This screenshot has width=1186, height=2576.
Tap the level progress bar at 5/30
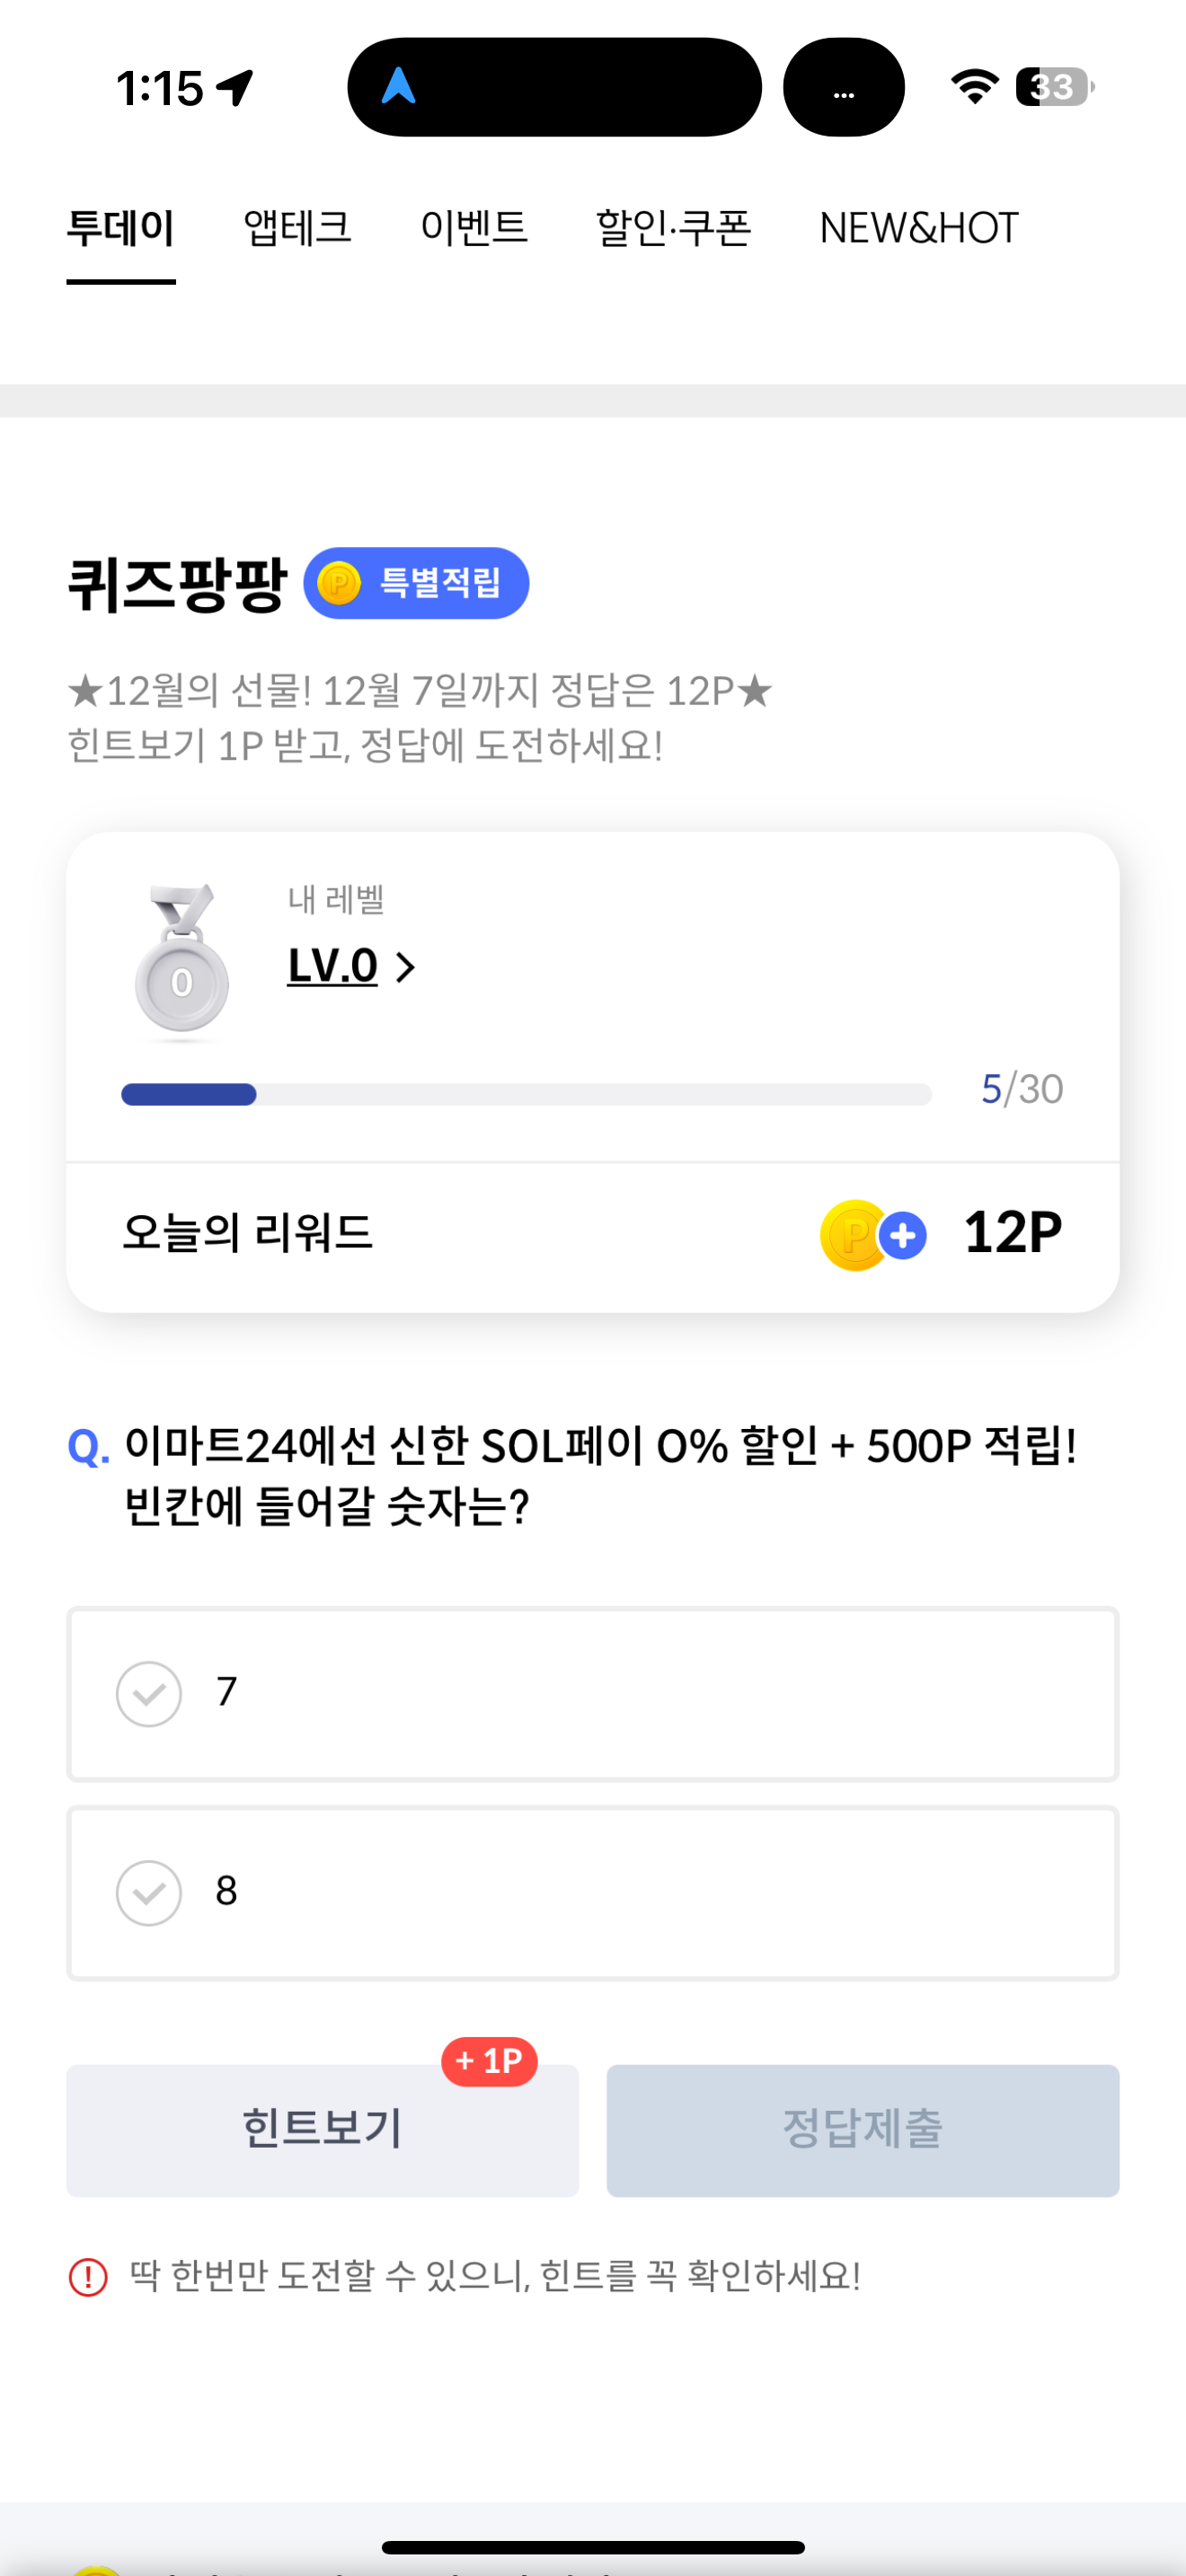(x=526, y=1094)
